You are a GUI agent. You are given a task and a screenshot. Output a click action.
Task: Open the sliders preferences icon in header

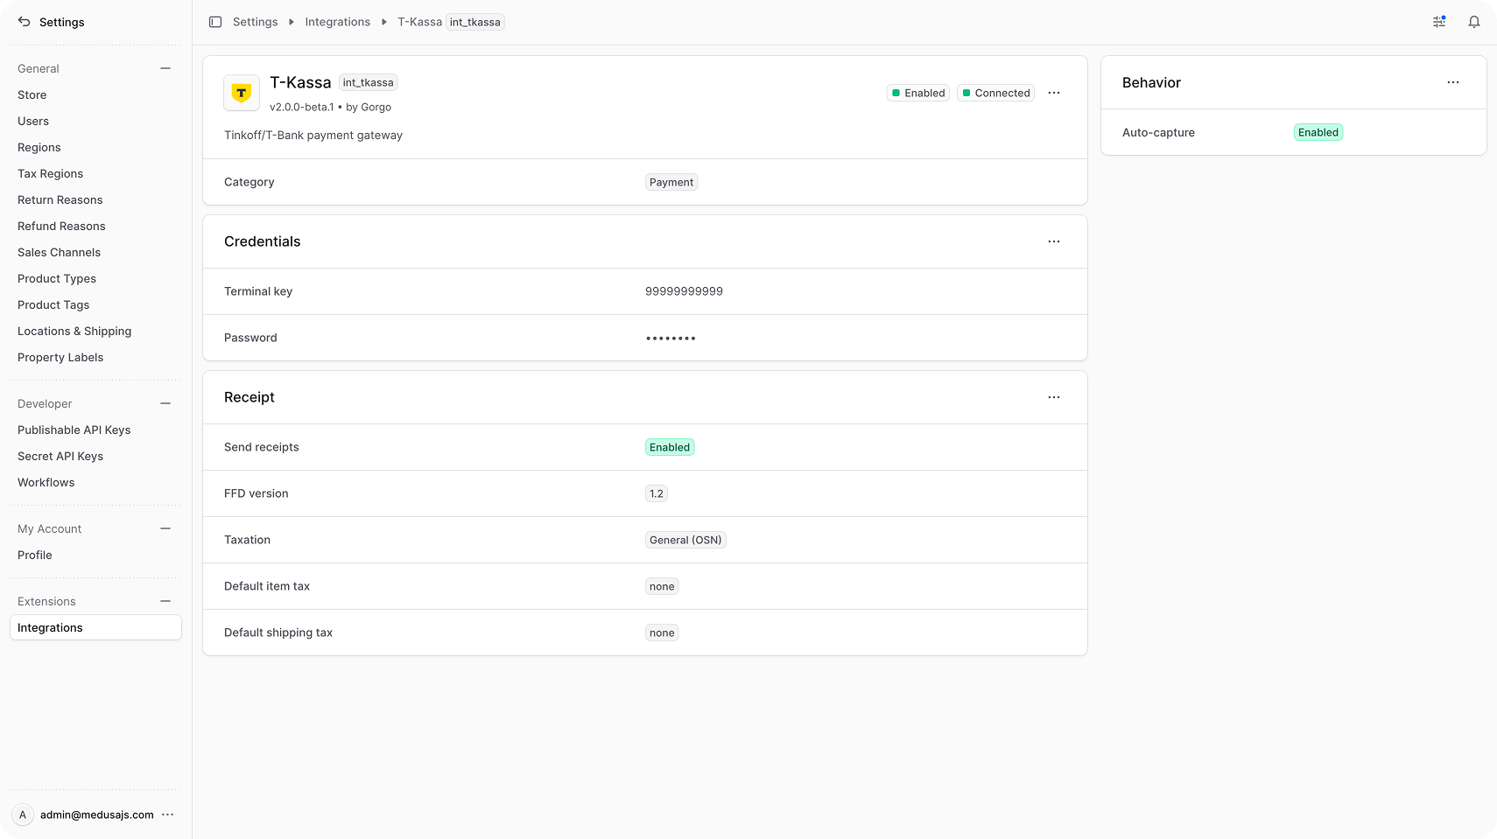pos(1439,22)
